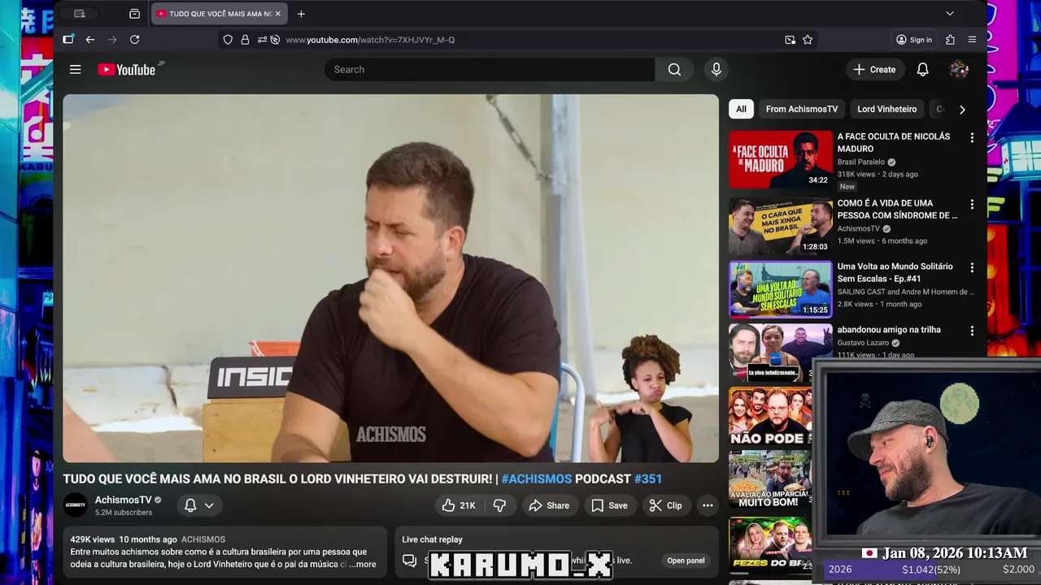Open options for Uma Volta ao Mundo Solitário

[x=971, y=268]
